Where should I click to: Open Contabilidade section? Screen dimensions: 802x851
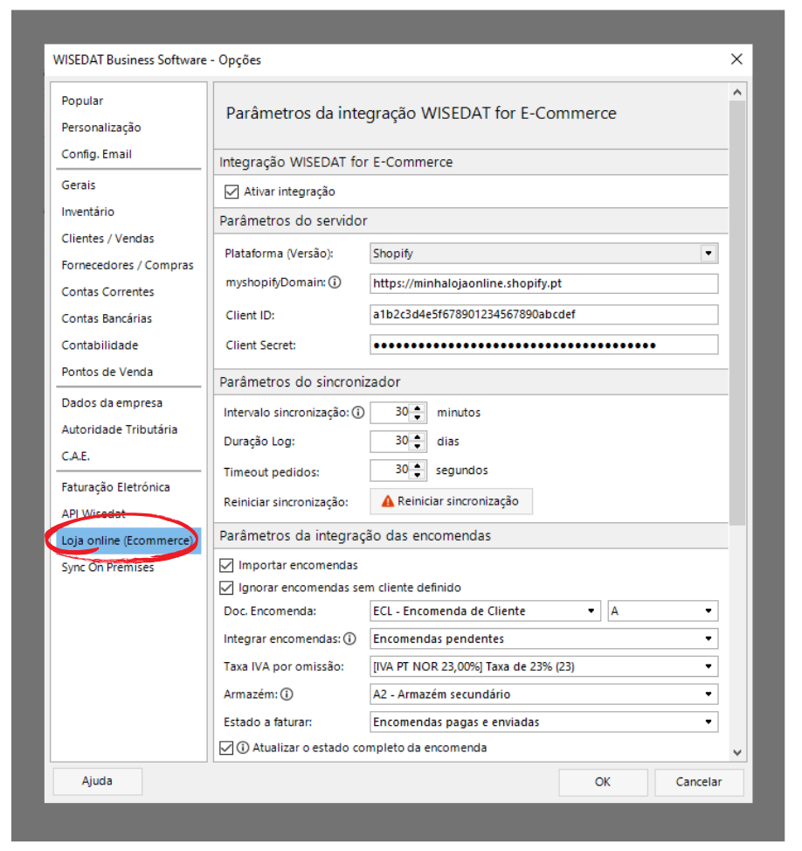[100, 345]
